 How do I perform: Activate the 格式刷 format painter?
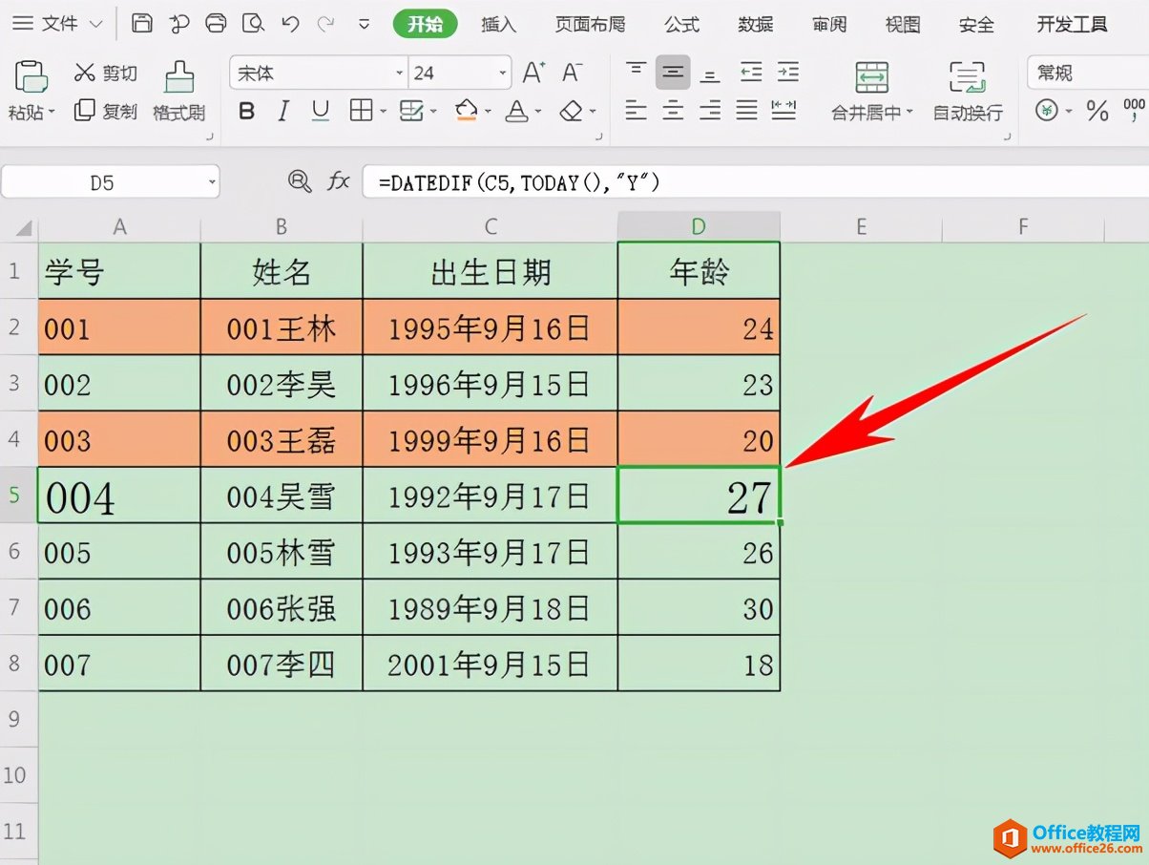tap(178, 92)
